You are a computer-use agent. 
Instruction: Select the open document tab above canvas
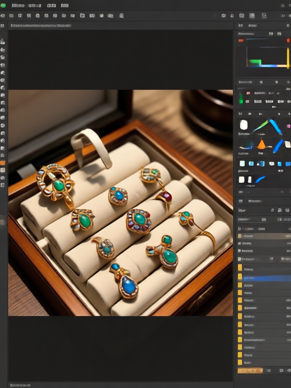41,26
